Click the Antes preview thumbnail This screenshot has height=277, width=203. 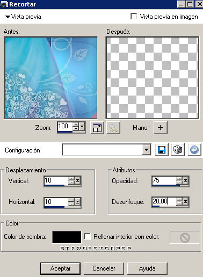(51, 78)
